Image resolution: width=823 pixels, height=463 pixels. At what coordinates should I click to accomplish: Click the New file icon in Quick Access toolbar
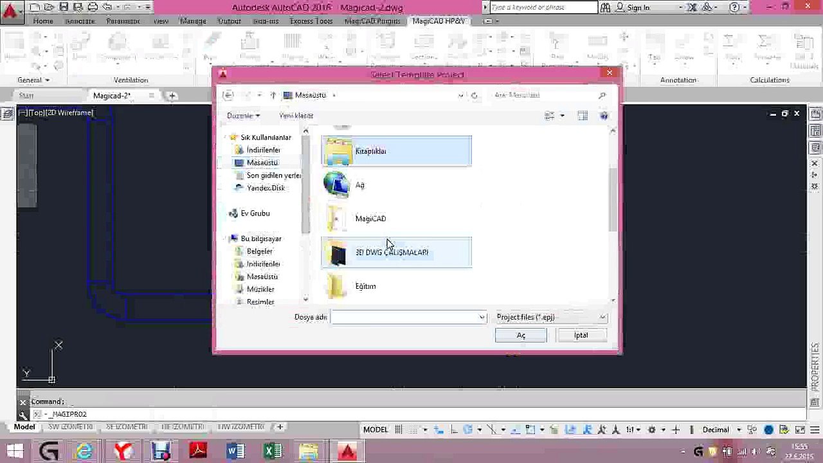(35, 7)
